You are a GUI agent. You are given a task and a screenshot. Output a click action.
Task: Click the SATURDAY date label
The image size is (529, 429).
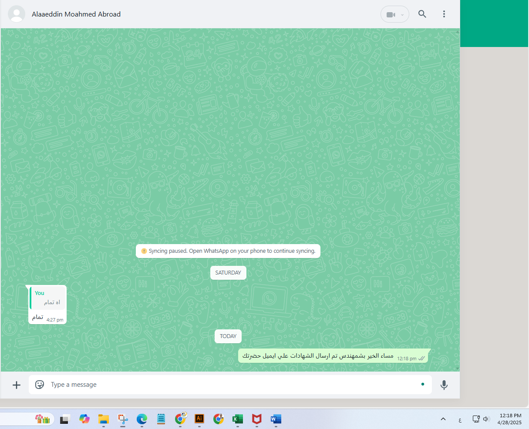228,273
